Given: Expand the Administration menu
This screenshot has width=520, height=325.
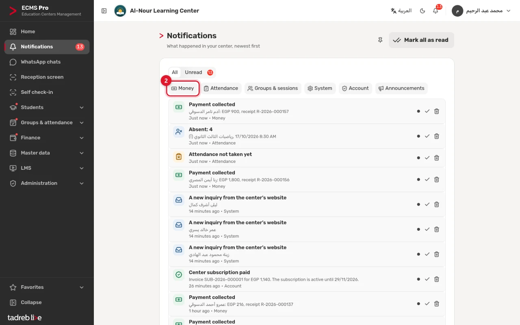Looking at the screenshot, I should pyautogui.click(x=47, y=183).
